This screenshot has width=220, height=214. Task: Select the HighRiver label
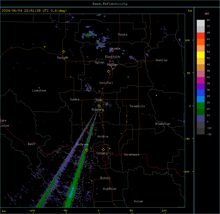[110, 189]
